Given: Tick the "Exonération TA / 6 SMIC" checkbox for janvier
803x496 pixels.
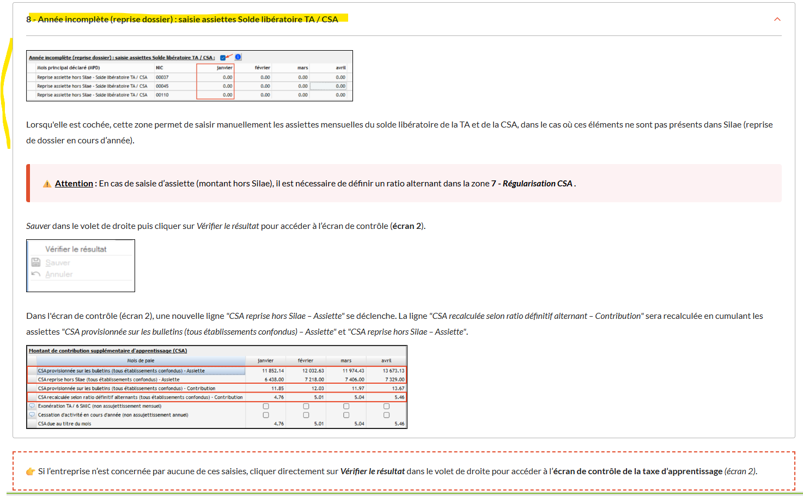Looking at the screenshot, I should 266,406.
